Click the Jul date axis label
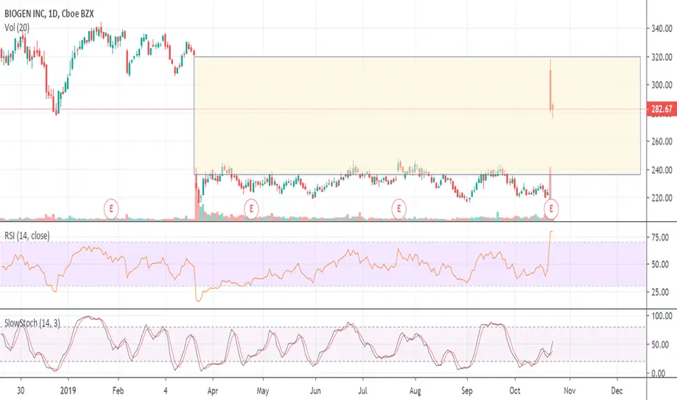Screen dimensions: 677x400 pyautogui.click(x=362, y=391)
